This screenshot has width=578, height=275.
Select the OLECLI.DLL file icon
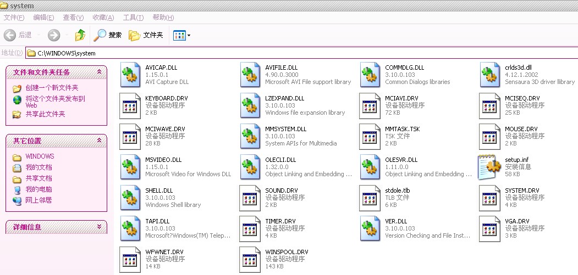click(250, 167)
